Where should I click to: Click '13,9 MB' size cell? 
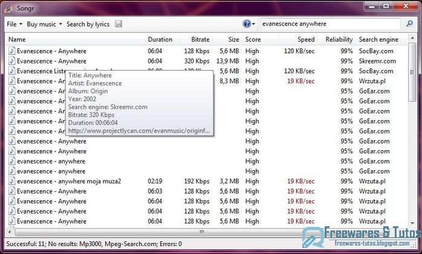228,61
